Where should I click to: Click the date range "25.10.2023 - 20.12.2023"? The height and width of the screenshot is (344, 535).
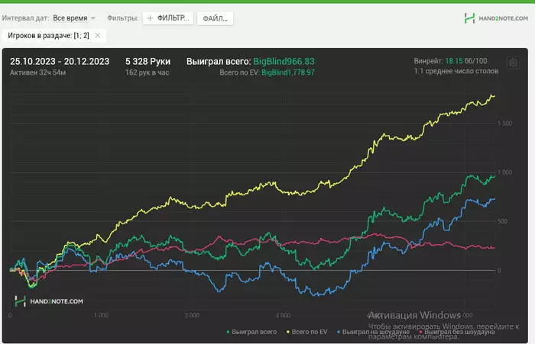[x=60, y=61]
